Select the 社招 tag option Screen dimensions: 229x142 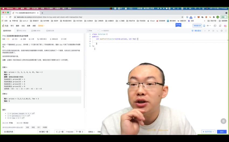pos(27,127)
